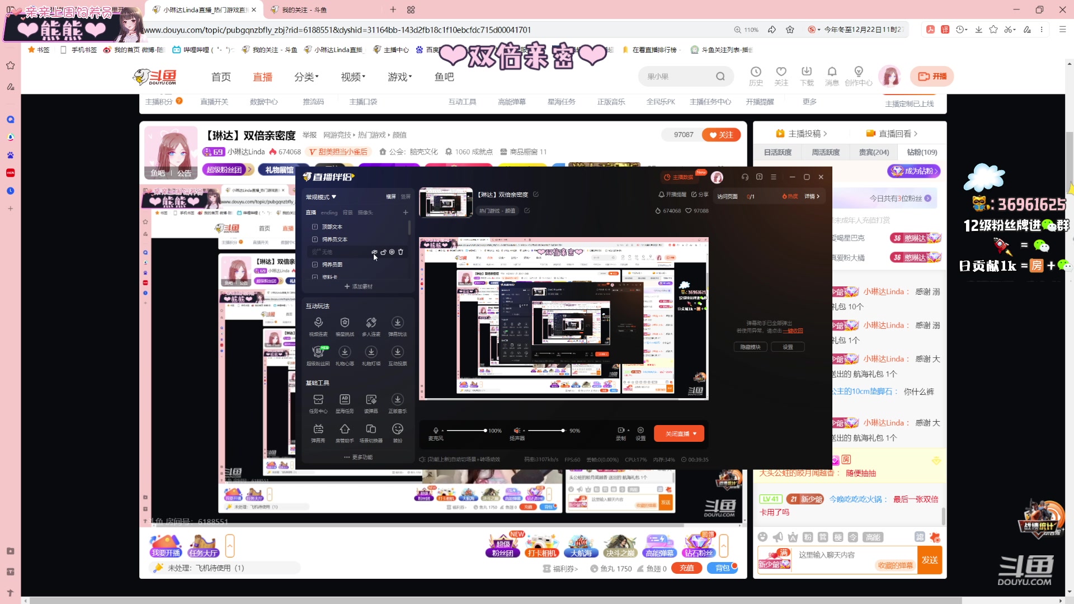This screenshot has height=604, width=1074.
Task: Click the 一键收回 link
Action: 794,331
